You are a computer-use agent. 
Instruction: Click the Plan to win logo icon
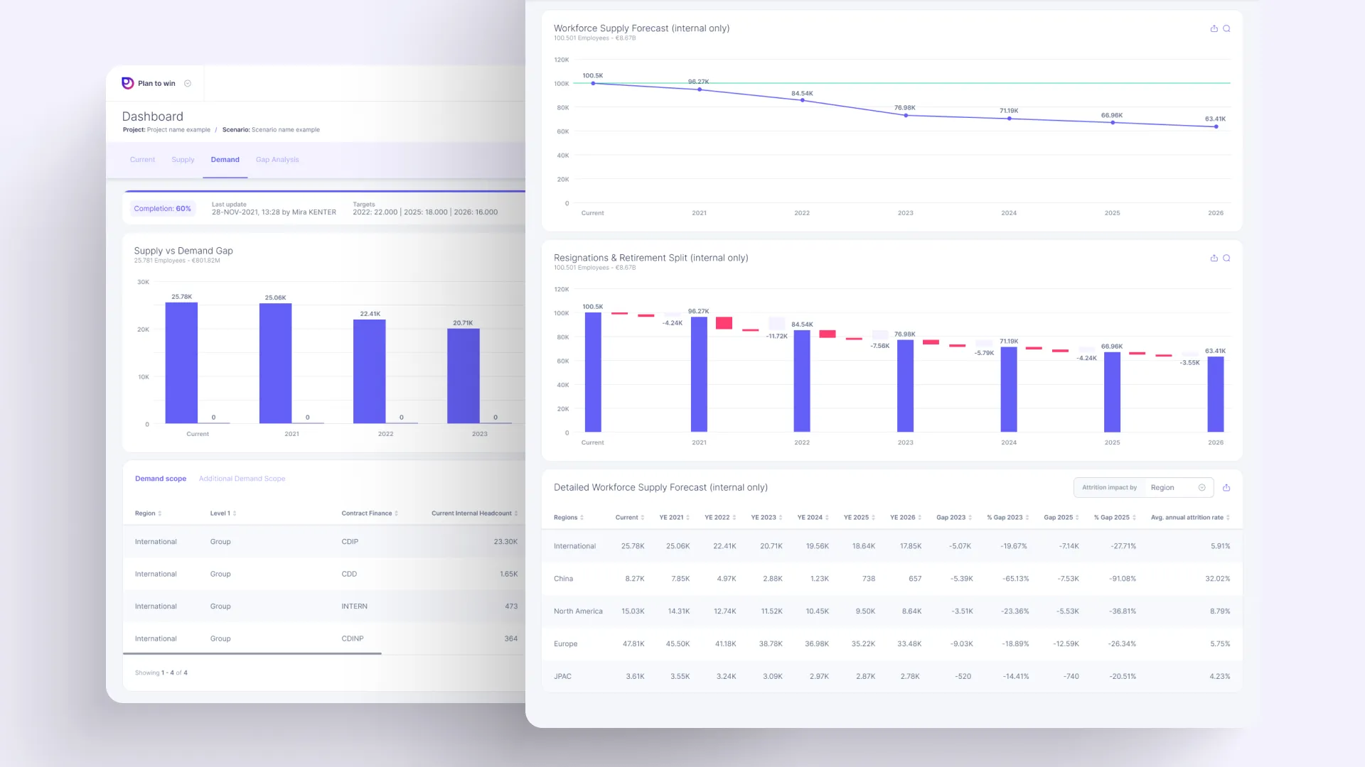127,83
